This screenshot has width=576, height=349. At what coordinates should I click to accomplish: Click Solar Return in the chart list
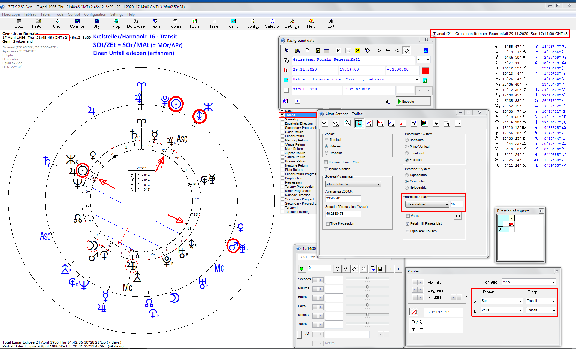[x=294, y=132]
